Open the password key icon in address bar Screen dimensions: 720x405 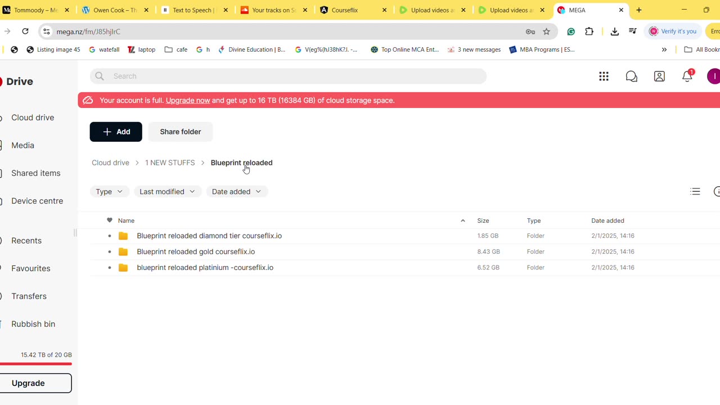point(530,31)
